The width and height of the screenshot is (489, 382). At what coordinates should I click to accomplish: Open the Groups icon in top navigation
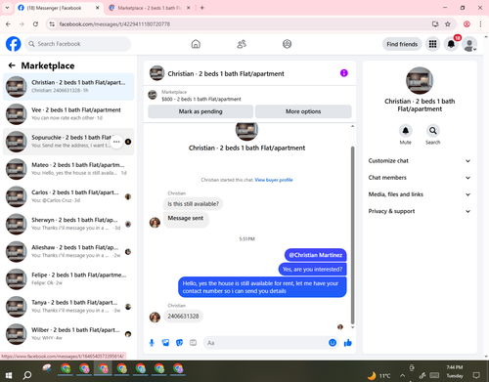287,44
